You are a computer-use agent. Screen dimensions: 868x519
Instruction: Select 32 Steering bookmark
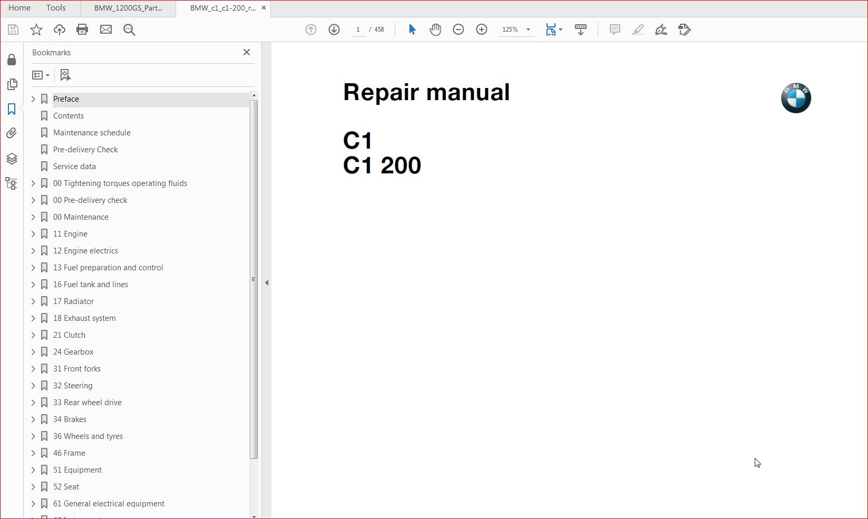coord(73,386)
